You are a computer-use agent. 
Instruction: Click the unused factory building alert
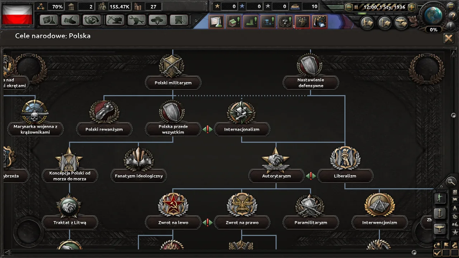click(x=234, y=21)
